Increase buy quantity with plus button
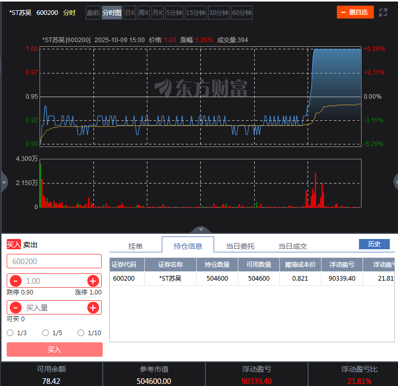 click(x=93, y=308)
